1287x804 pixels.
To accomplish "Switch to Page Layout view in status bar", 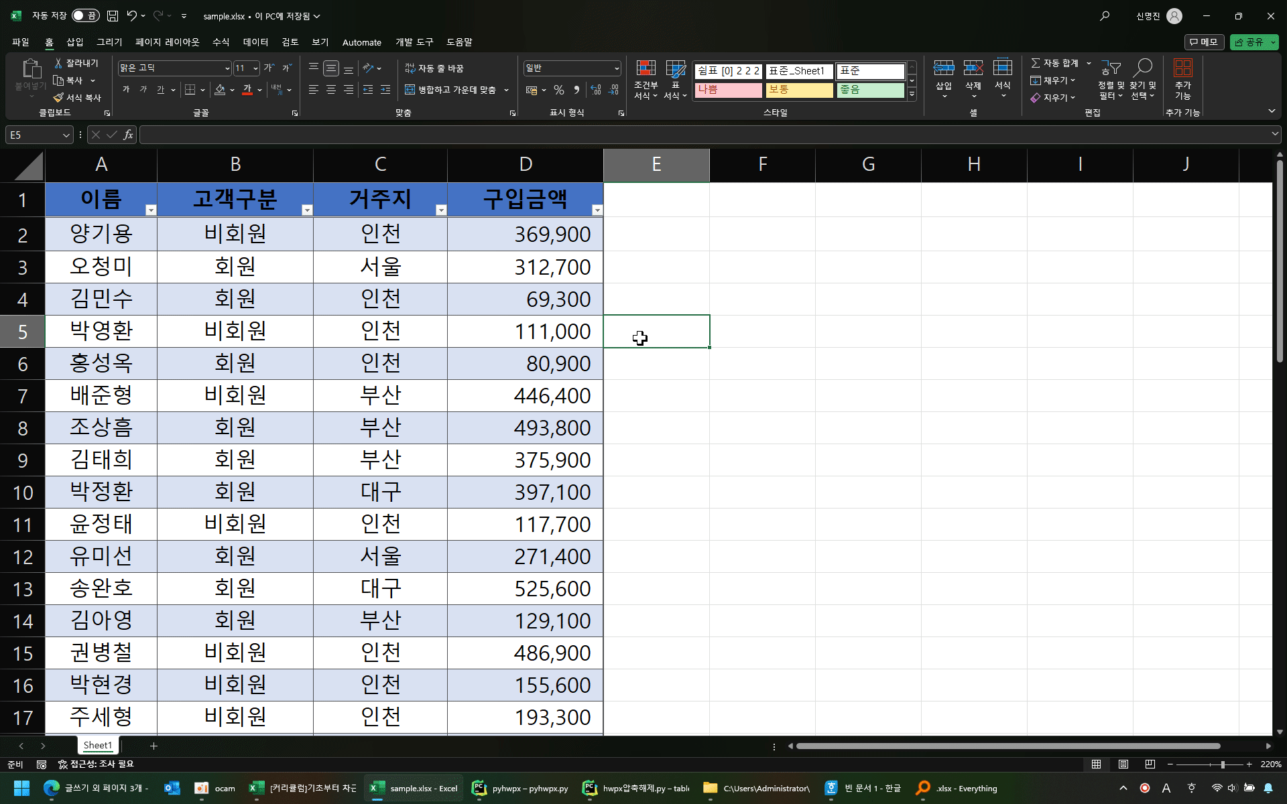I will (x=1123, y=764).
